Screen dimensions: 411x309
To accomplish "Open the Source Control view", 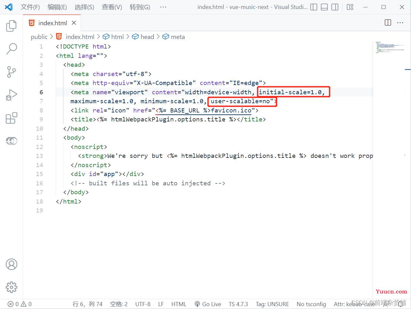I will click(12, 72).
